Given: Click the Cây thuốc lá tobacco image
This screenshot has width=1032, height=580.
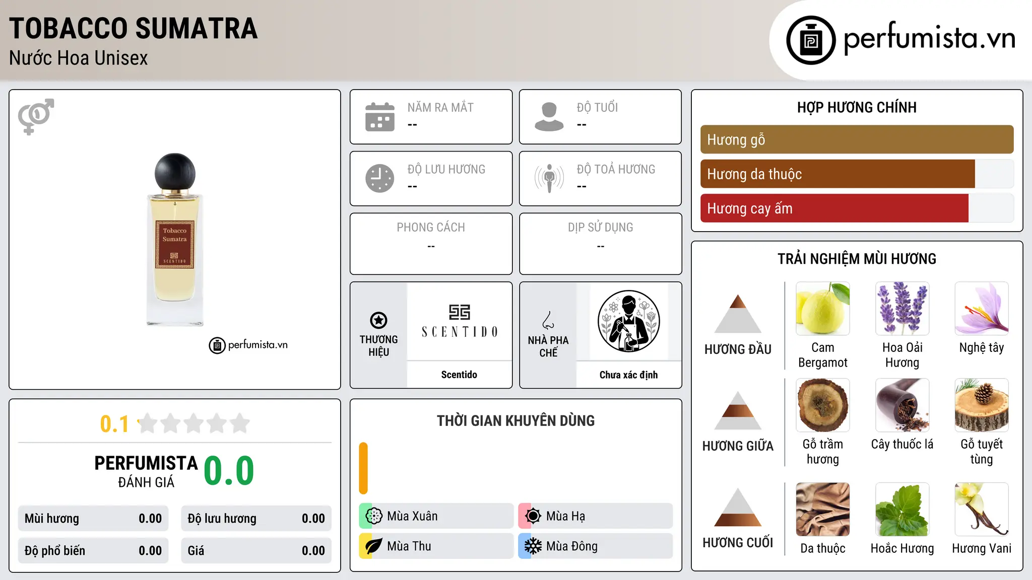Looking at the screenshot, I should click(902, 405).
